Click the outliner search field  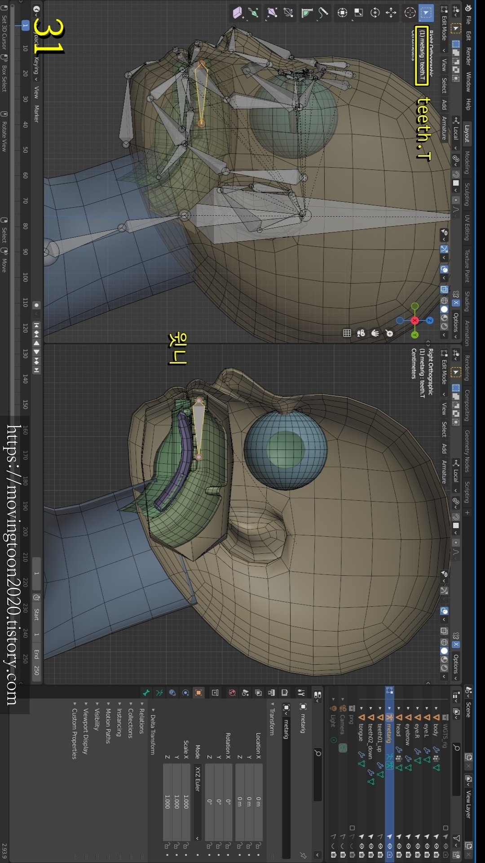pyautogui.click(x=456, y=770)
